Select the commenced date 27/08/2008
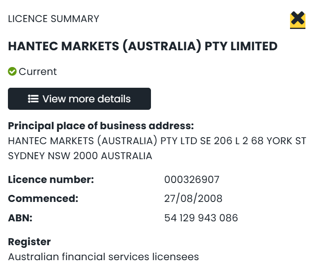The height and width of the screenshot is (265, 316). [x=193, y=198]
